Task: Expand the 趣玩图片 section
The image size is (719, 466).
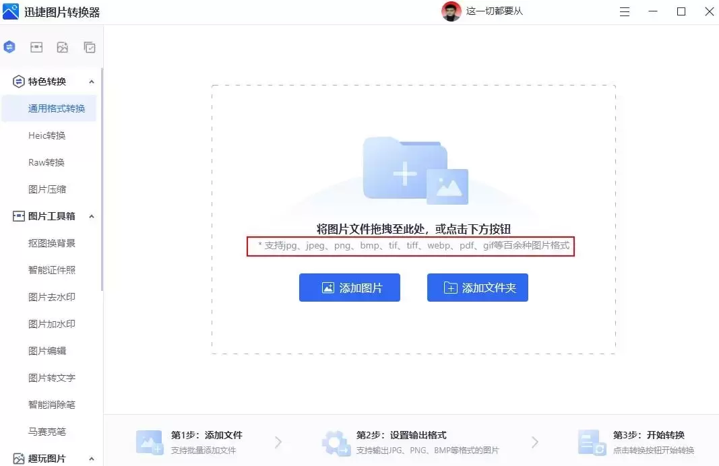Action: pyautogui.click(x=92, y=459)
